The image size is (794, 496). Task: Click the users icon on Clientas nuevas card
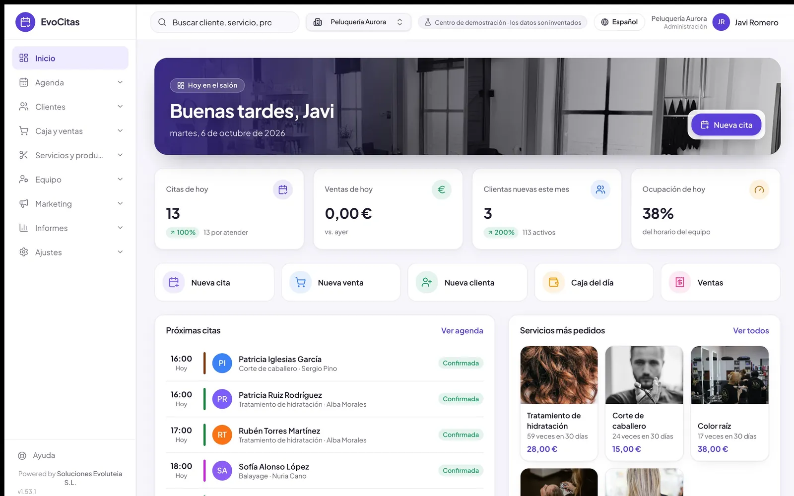click(600, 189)
